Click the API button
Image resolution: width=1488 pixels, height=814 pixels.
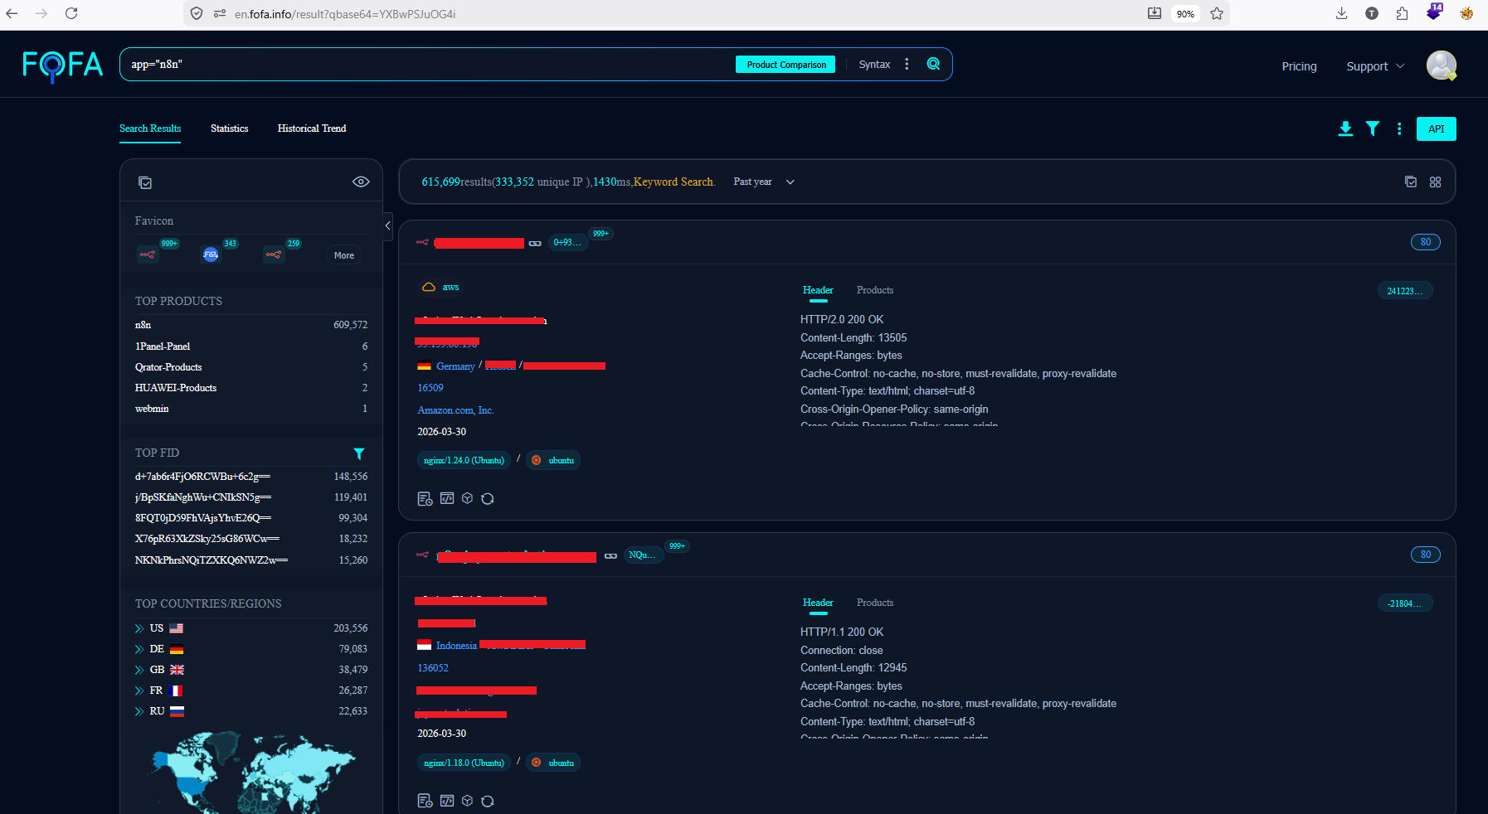(x=1436, y=128)
